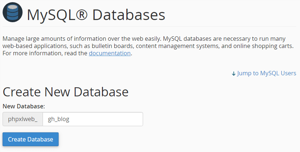Click the Create New Database heading
Viewport: 300px width, 152px height.
pos(66,92)
